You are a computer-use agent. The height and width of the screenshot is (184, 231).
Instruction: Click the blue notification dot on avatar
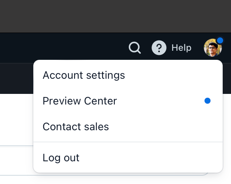point(220,40)
